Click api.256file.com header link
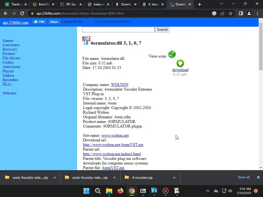Screen dimensions: 263x197 [16, 23]
